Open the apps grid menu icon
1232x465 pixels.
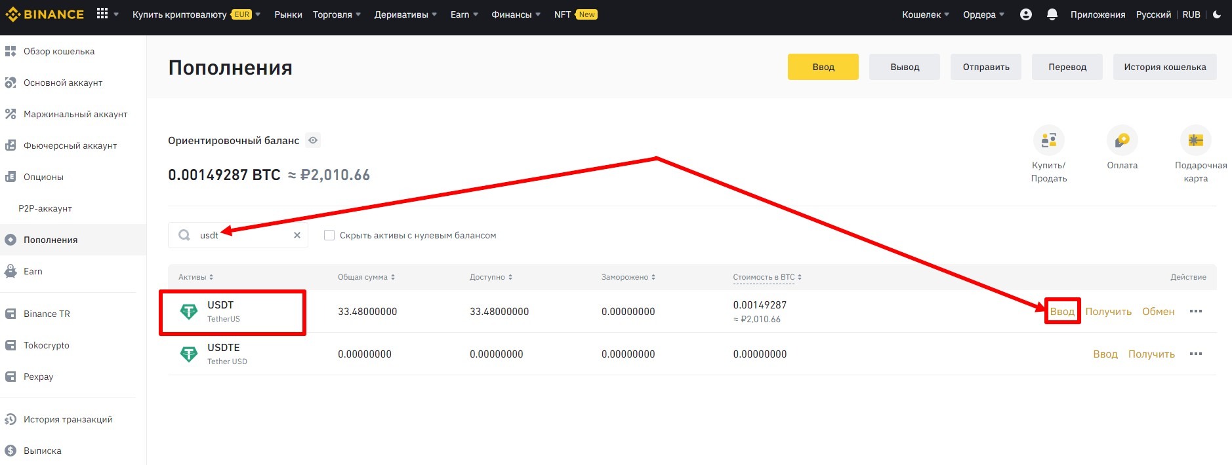pyautogui.click(x=102, y=14)
